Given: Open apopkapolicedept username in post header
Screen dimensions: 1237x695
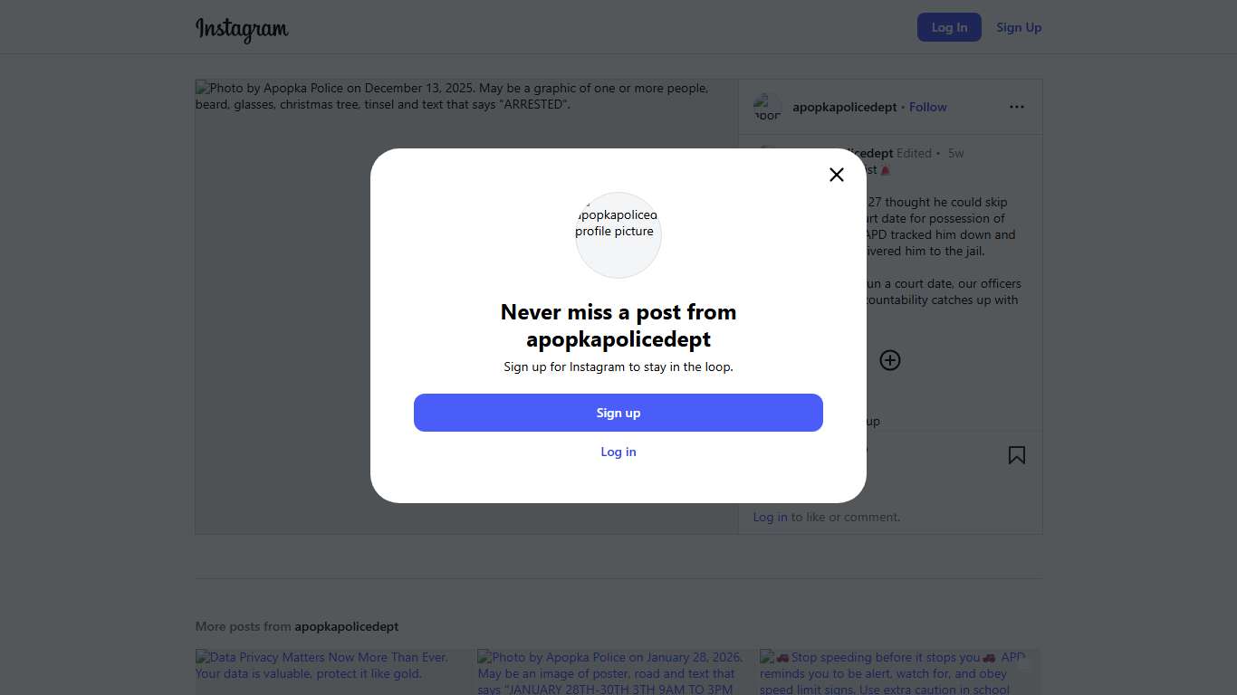Looking at the screenshot, I should 844,107.
